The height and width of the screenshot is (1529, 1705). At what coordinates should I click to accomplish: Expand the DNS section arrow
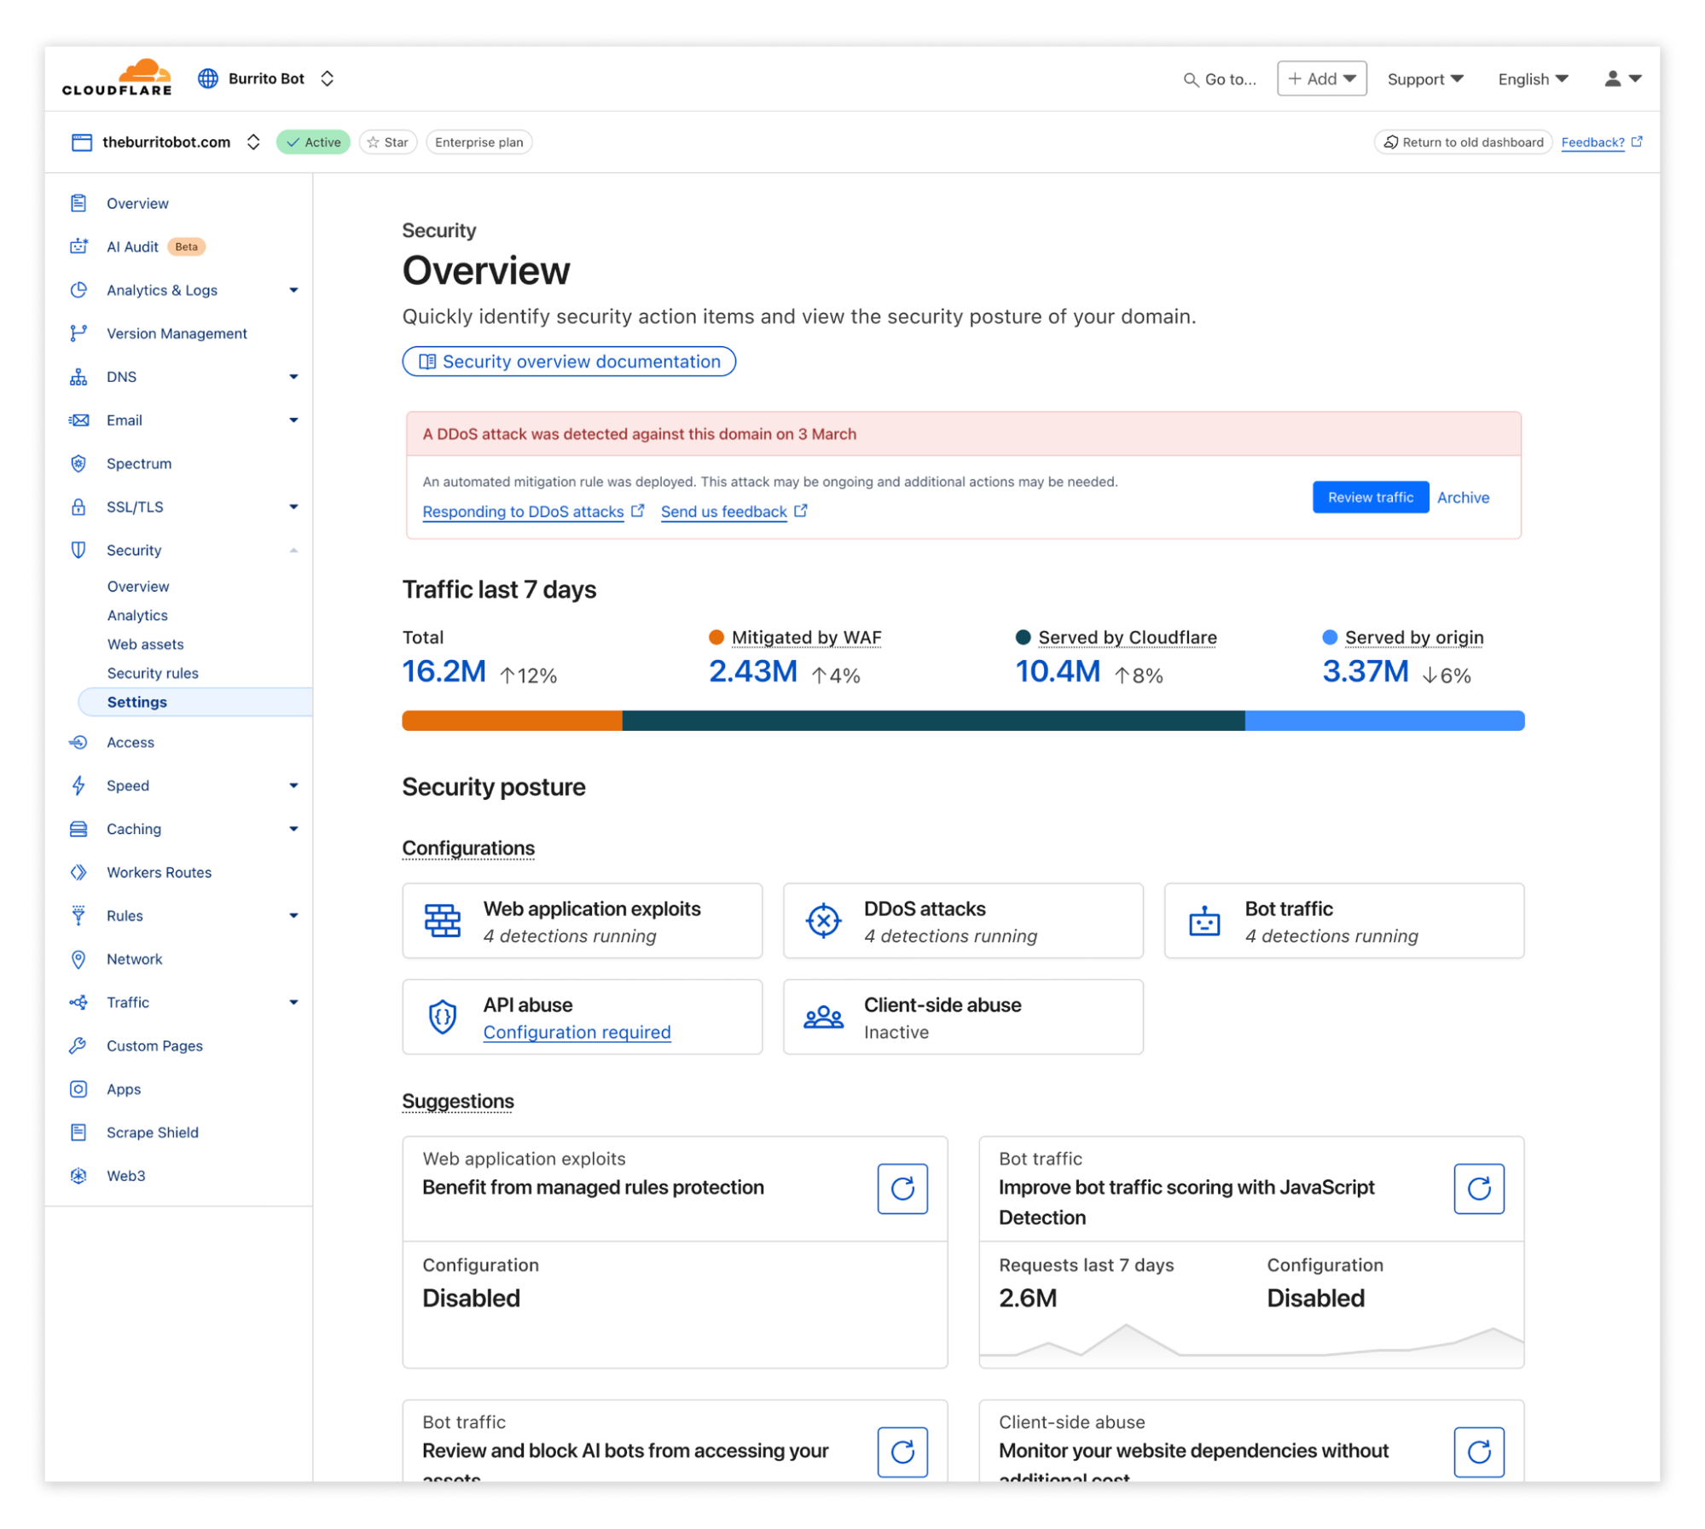pyautogui.click(x=294, y=377)
